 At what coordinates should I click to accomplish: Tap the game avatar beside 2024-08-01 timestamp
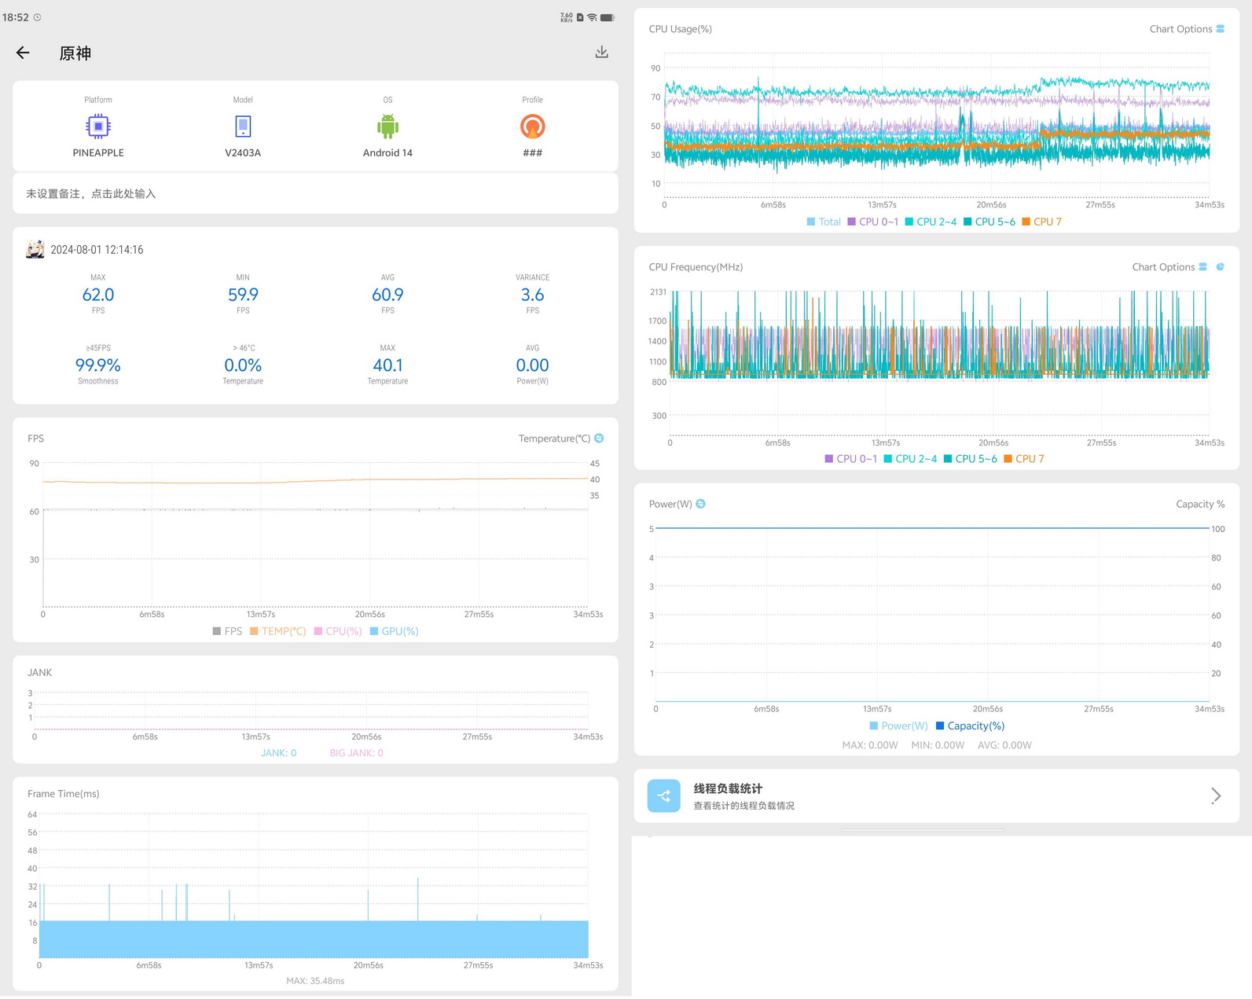tap(35, 250)
